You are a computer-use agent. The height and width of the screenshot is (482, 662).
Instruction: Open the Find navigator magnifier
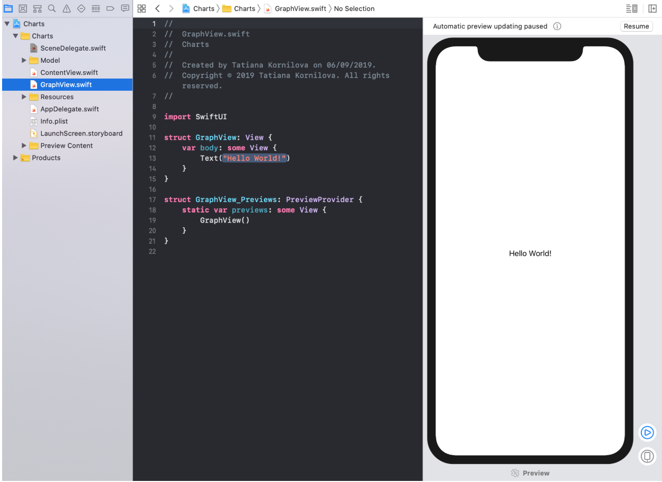point(52,8)
